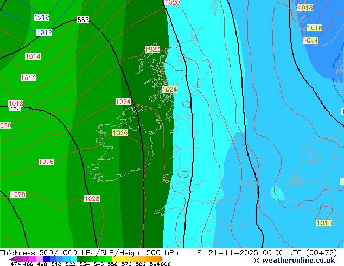Click the bright yellow legend swatch after 558
The width and height of the screenshot is (344, 266).
[115, 259]
